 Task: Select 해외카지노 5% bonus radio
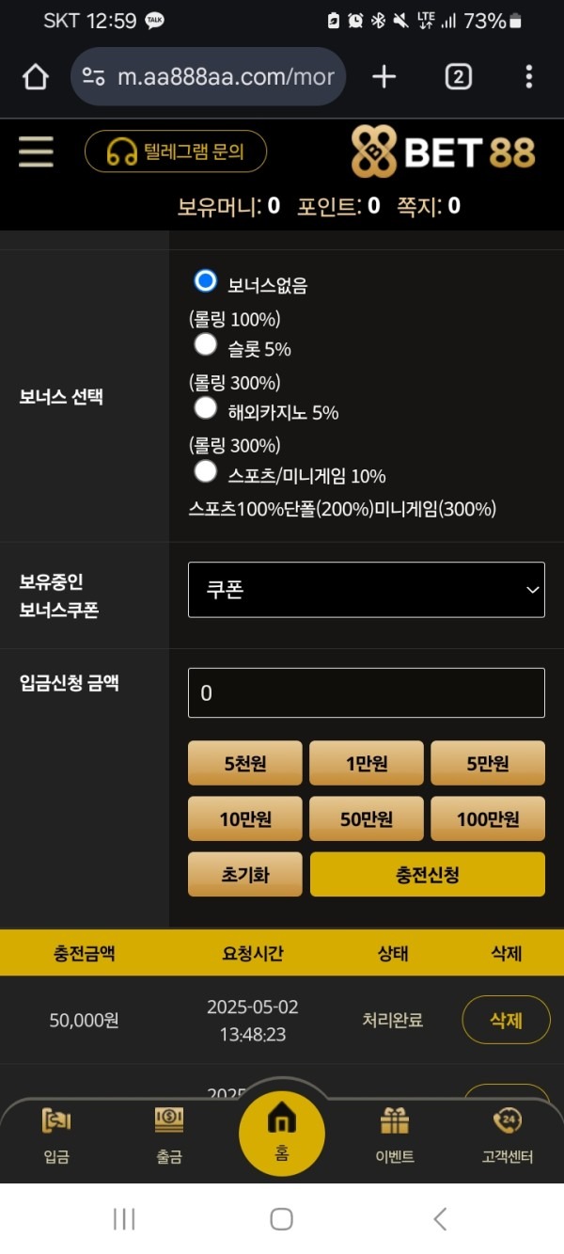click(x=205, y=408)
